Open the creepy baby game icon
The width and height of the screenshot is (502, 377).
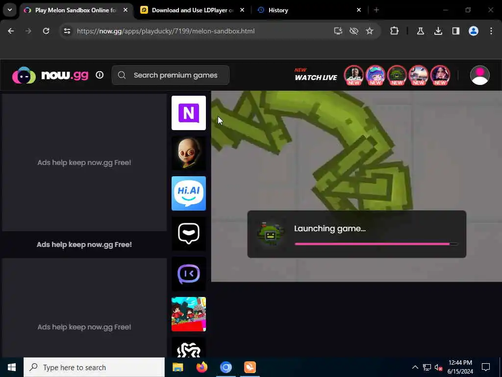pyautogui.click(x=189, y=153)
